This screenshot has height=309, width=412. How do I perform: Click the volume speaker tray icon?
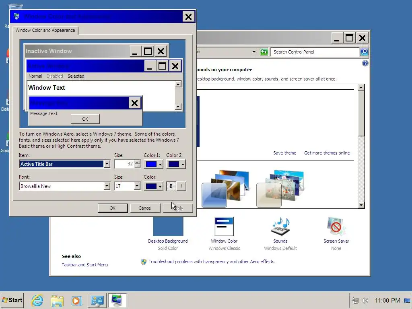pos(365,301)
